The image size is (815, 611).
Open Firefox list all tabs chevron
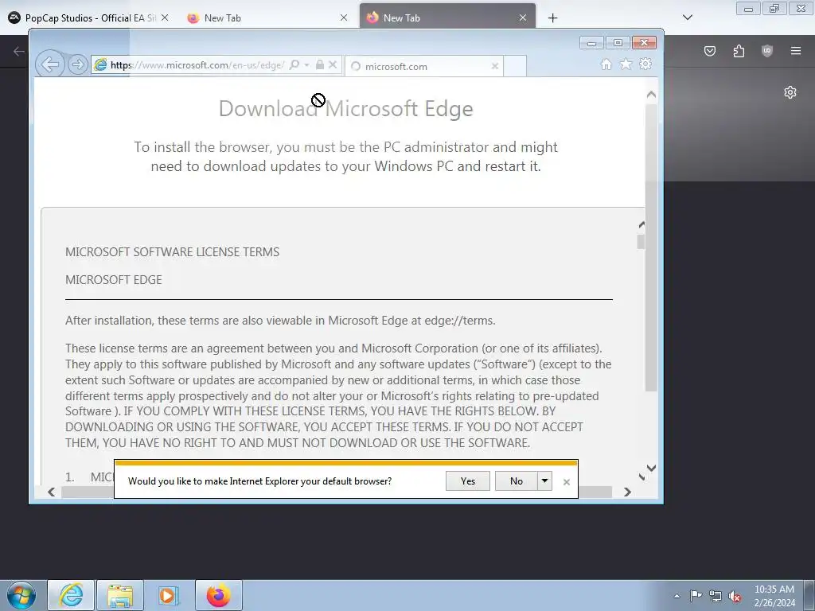tap(687, 18)
